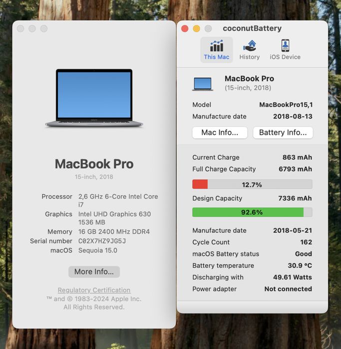Click the Mac manufacture date 2018-08-13

click(293, 116)
